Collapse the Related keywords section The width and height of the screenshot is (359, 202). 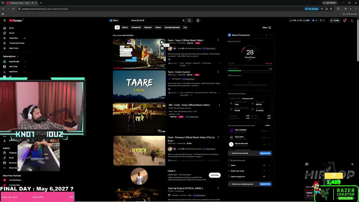pos(271,160)
